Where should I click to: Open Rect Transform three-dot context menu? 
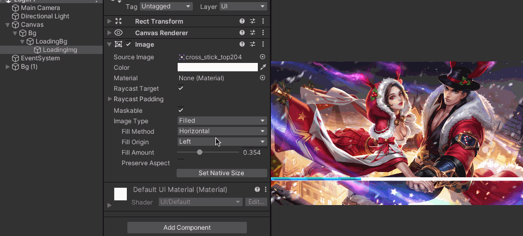(263, 21)
